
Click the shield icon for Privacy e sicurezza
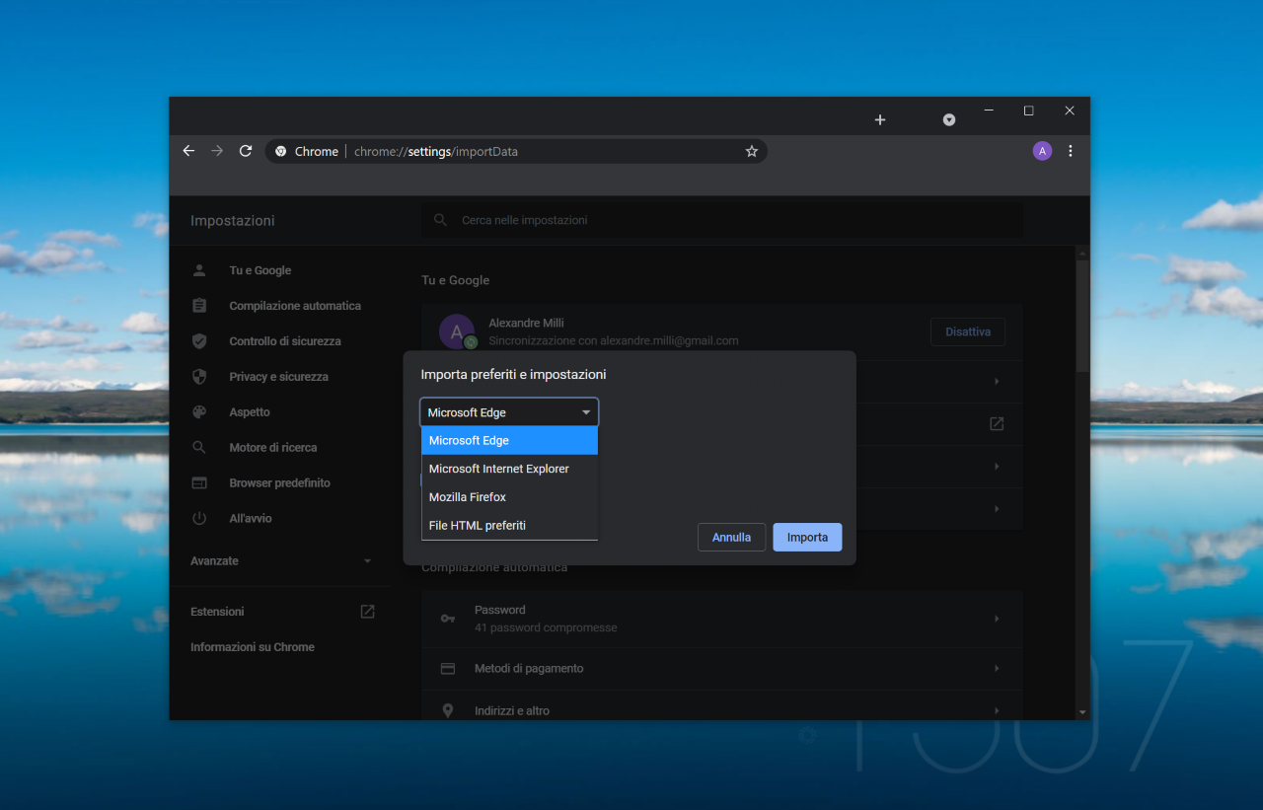pos(199,377)
